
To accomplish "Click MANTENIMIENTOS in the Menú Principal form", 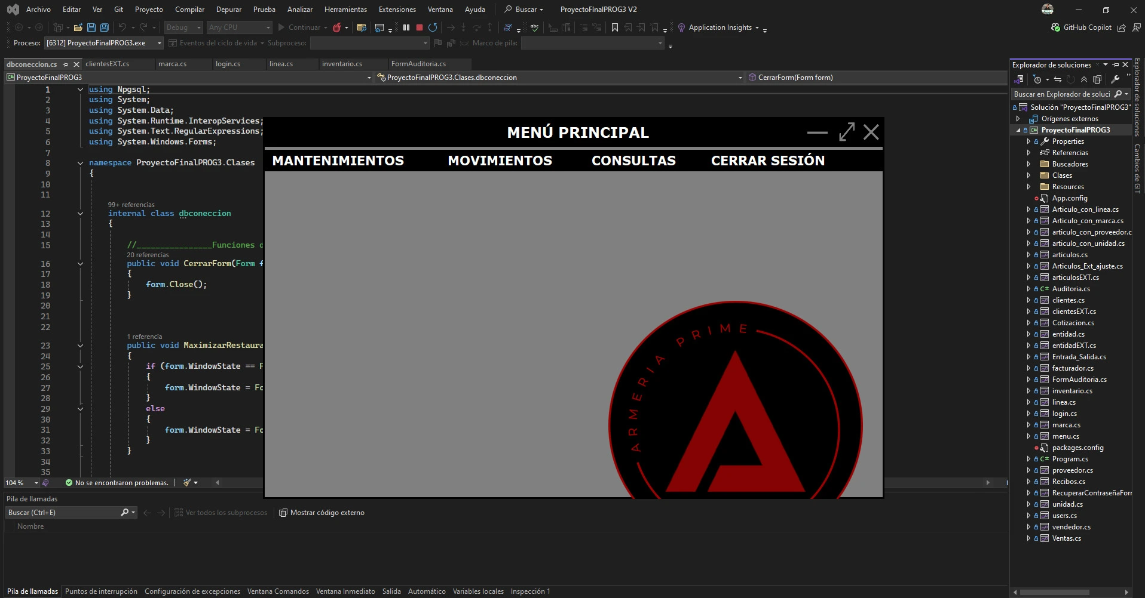I will (x=338, y=161).
